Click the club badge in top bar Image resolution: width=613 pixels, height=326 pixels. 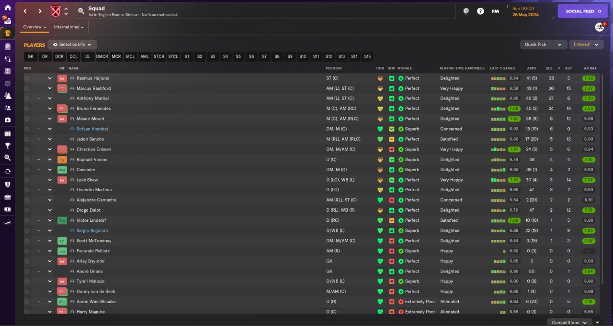coord(56,11)
